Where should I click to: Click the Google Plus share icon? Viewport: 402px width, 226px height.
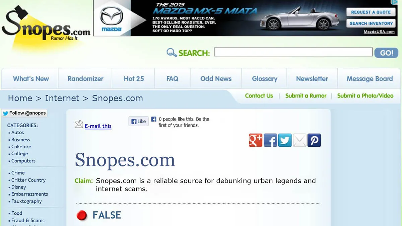pos(255,140)
